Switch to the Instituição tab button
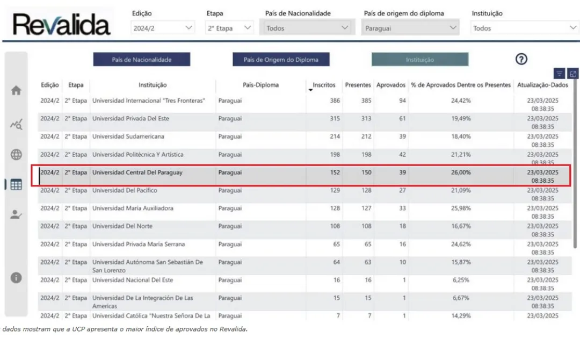580x338 pixels. pyautogui.click(x=420, y=60)
